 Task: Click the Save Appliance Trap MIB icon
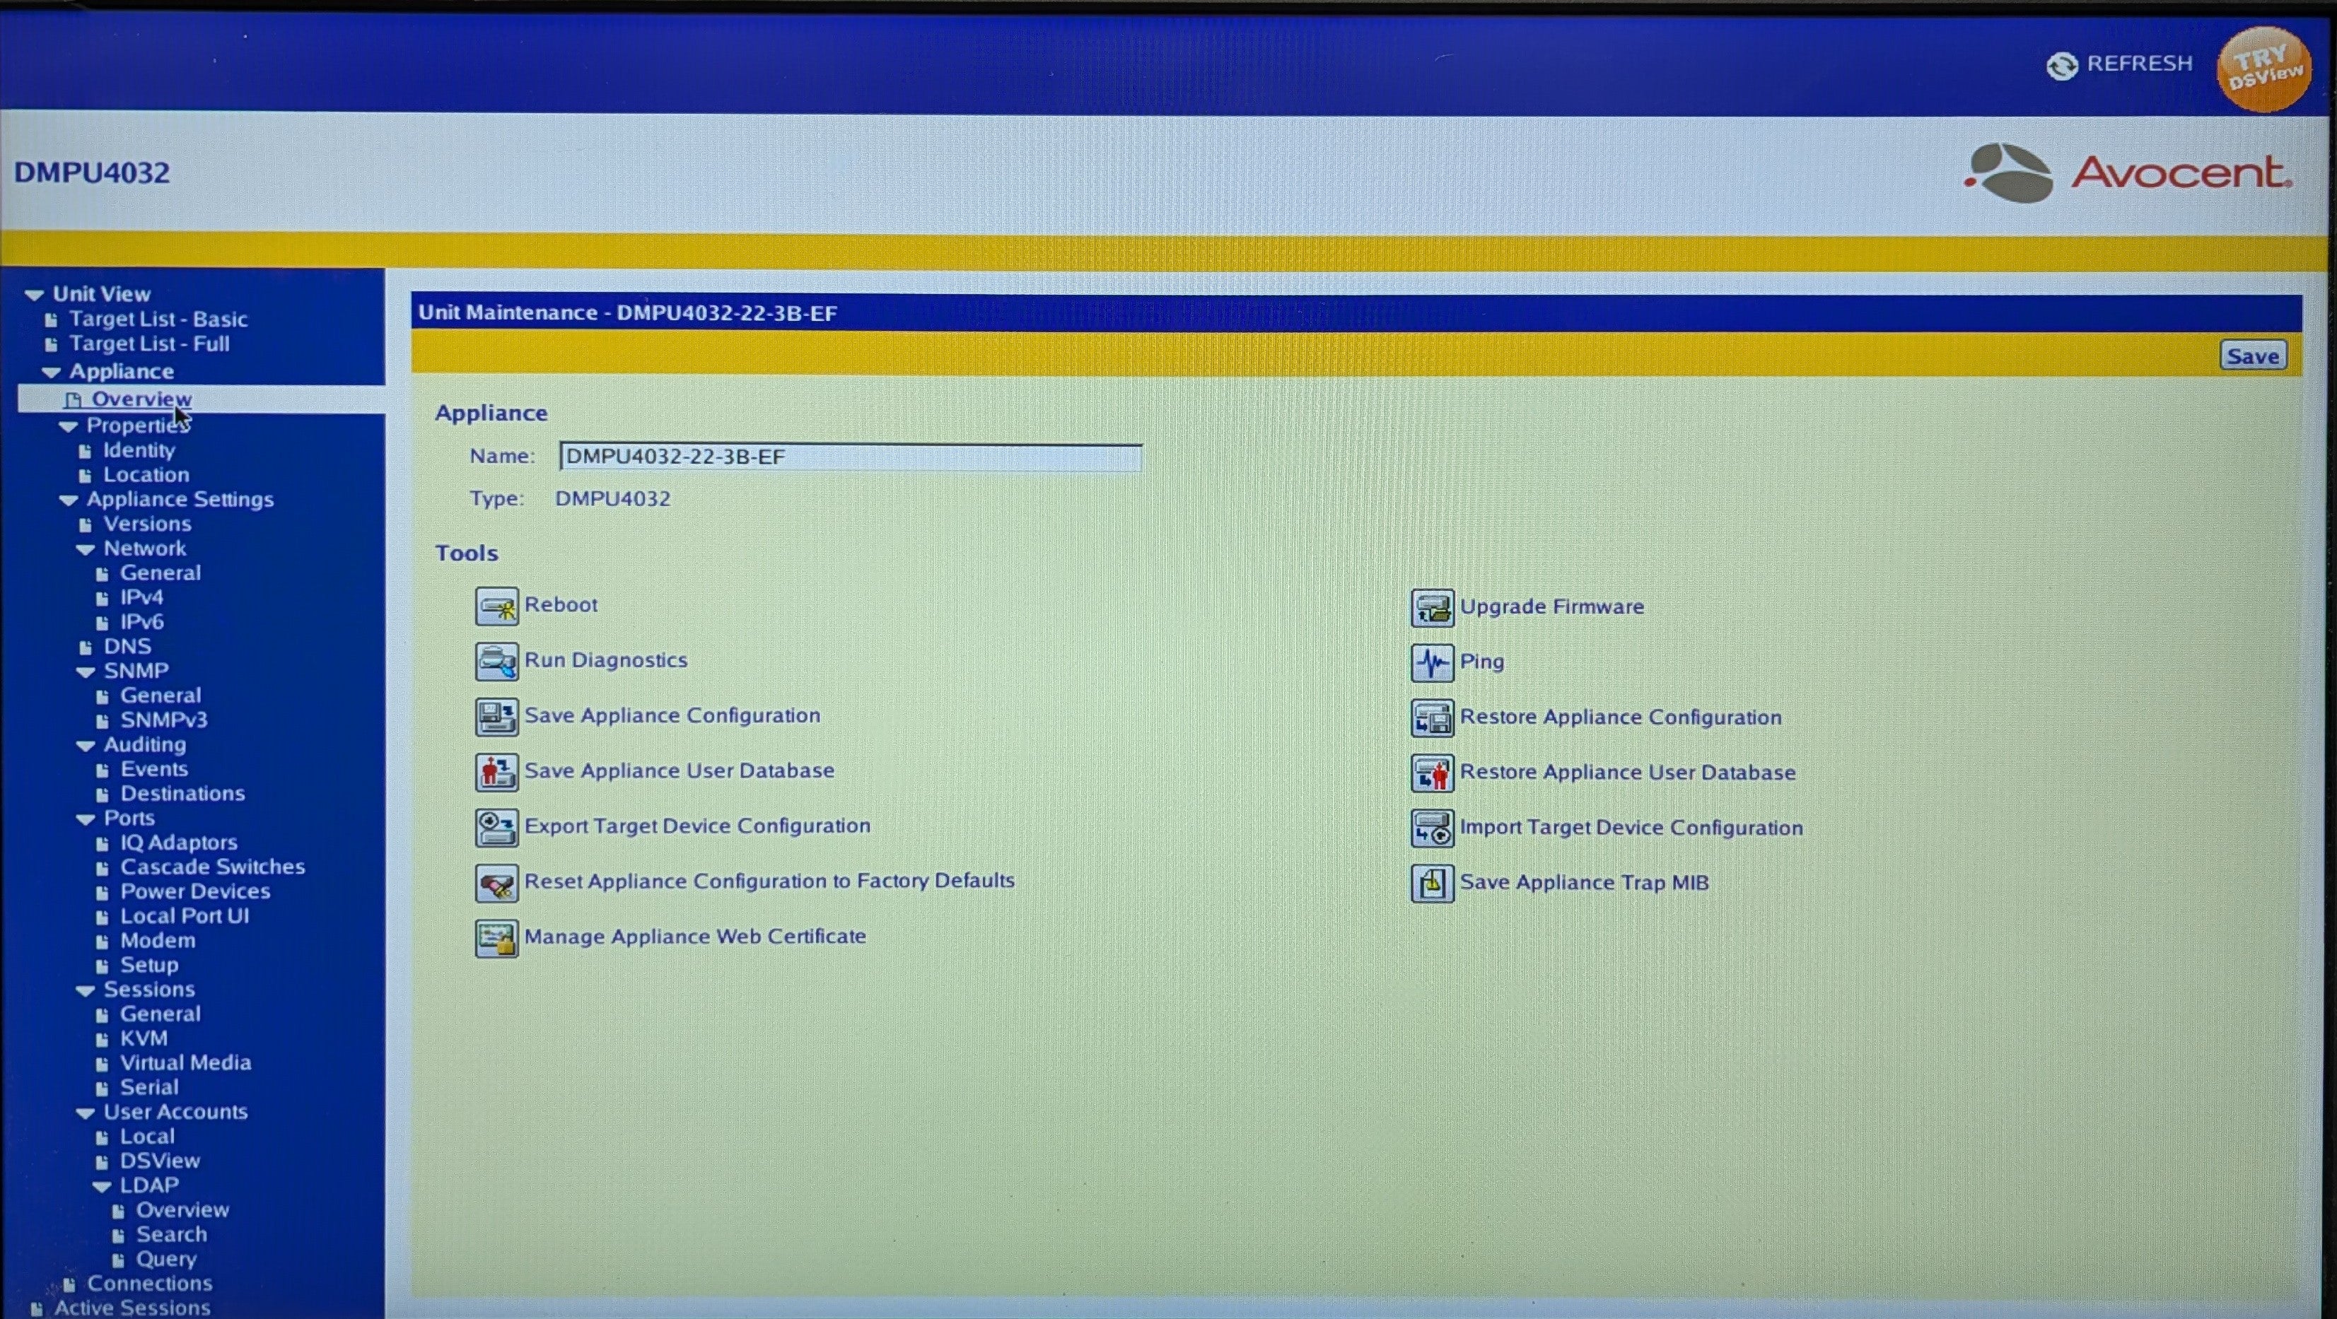[1433, 884]
